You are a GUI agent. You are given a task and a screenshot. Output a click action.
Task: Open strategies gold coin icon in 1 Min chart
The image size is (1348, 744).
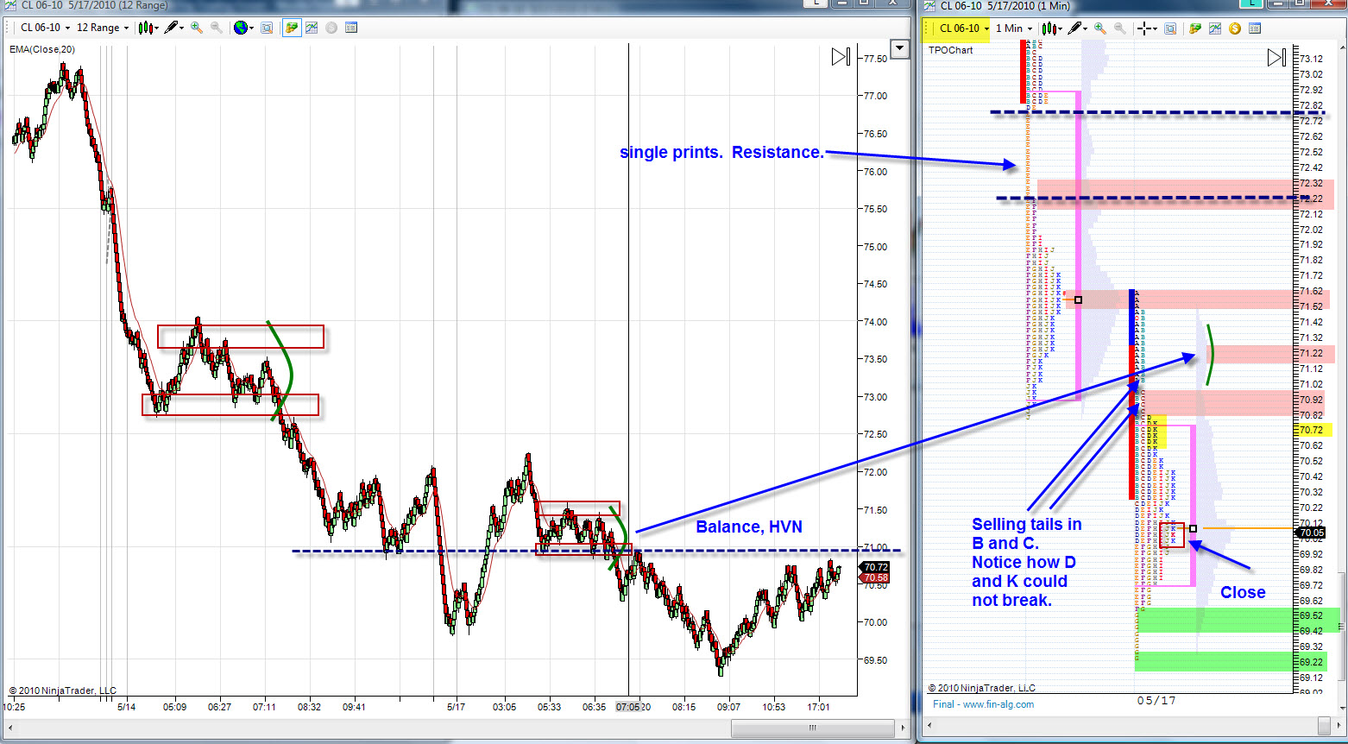[1235, 28]
